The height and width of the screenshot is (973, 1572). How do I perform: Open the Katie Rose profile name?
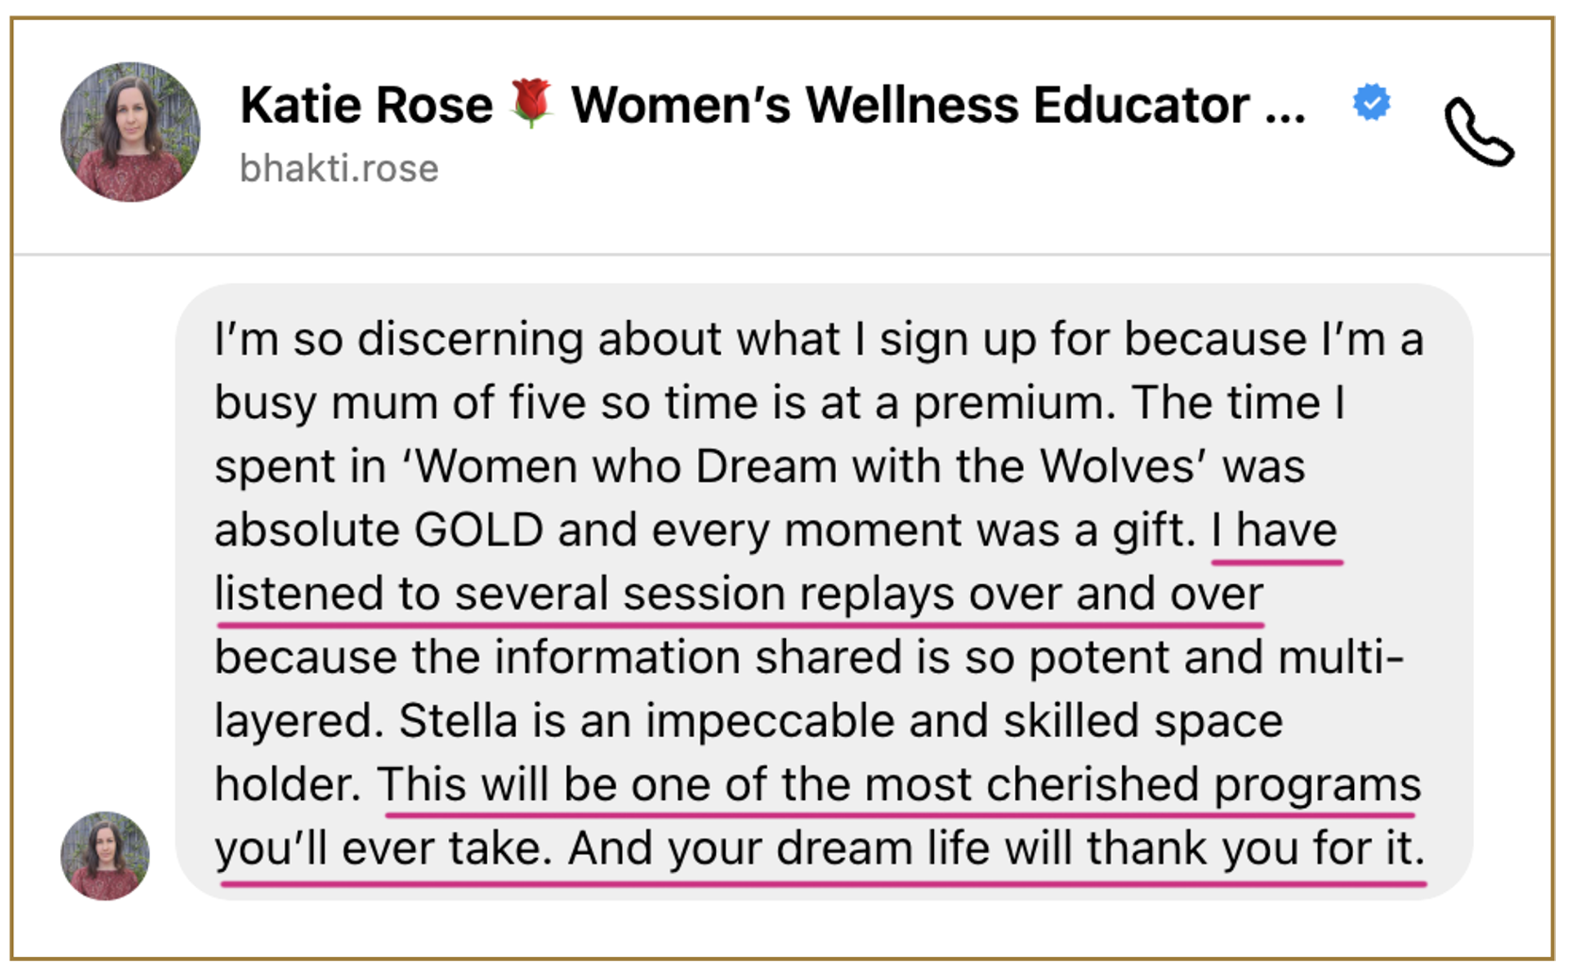click(x=366, y=104)
